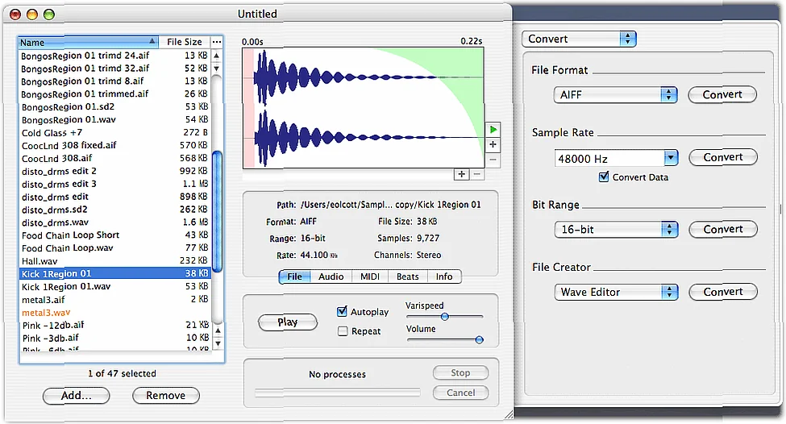Zoom in vertically with the side plus button

pos(493,145)
